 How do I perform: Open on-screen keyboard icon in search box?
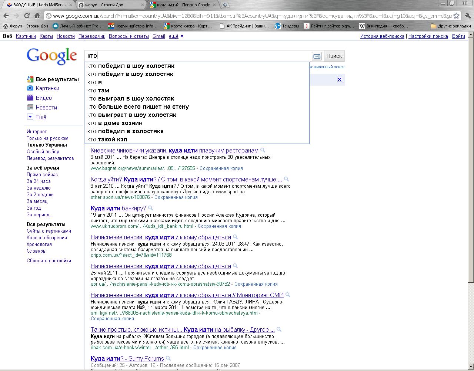317,56
